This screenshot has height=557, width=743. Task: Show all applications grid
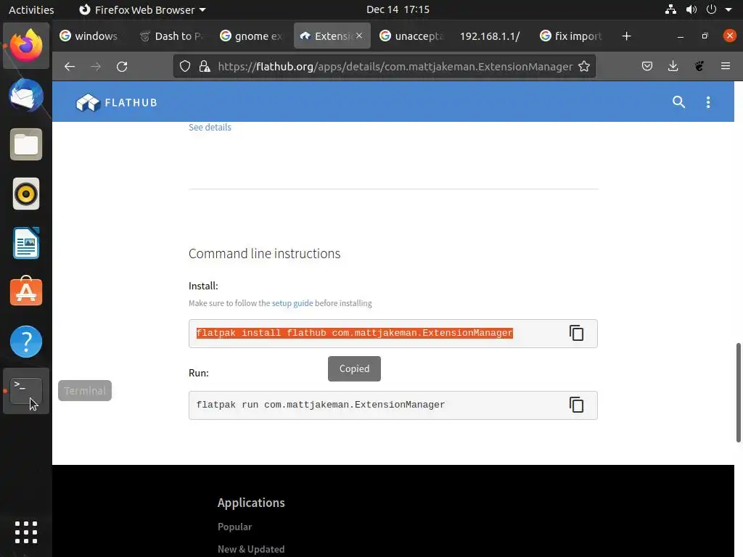pyautogui.click(x=26, y=532)
